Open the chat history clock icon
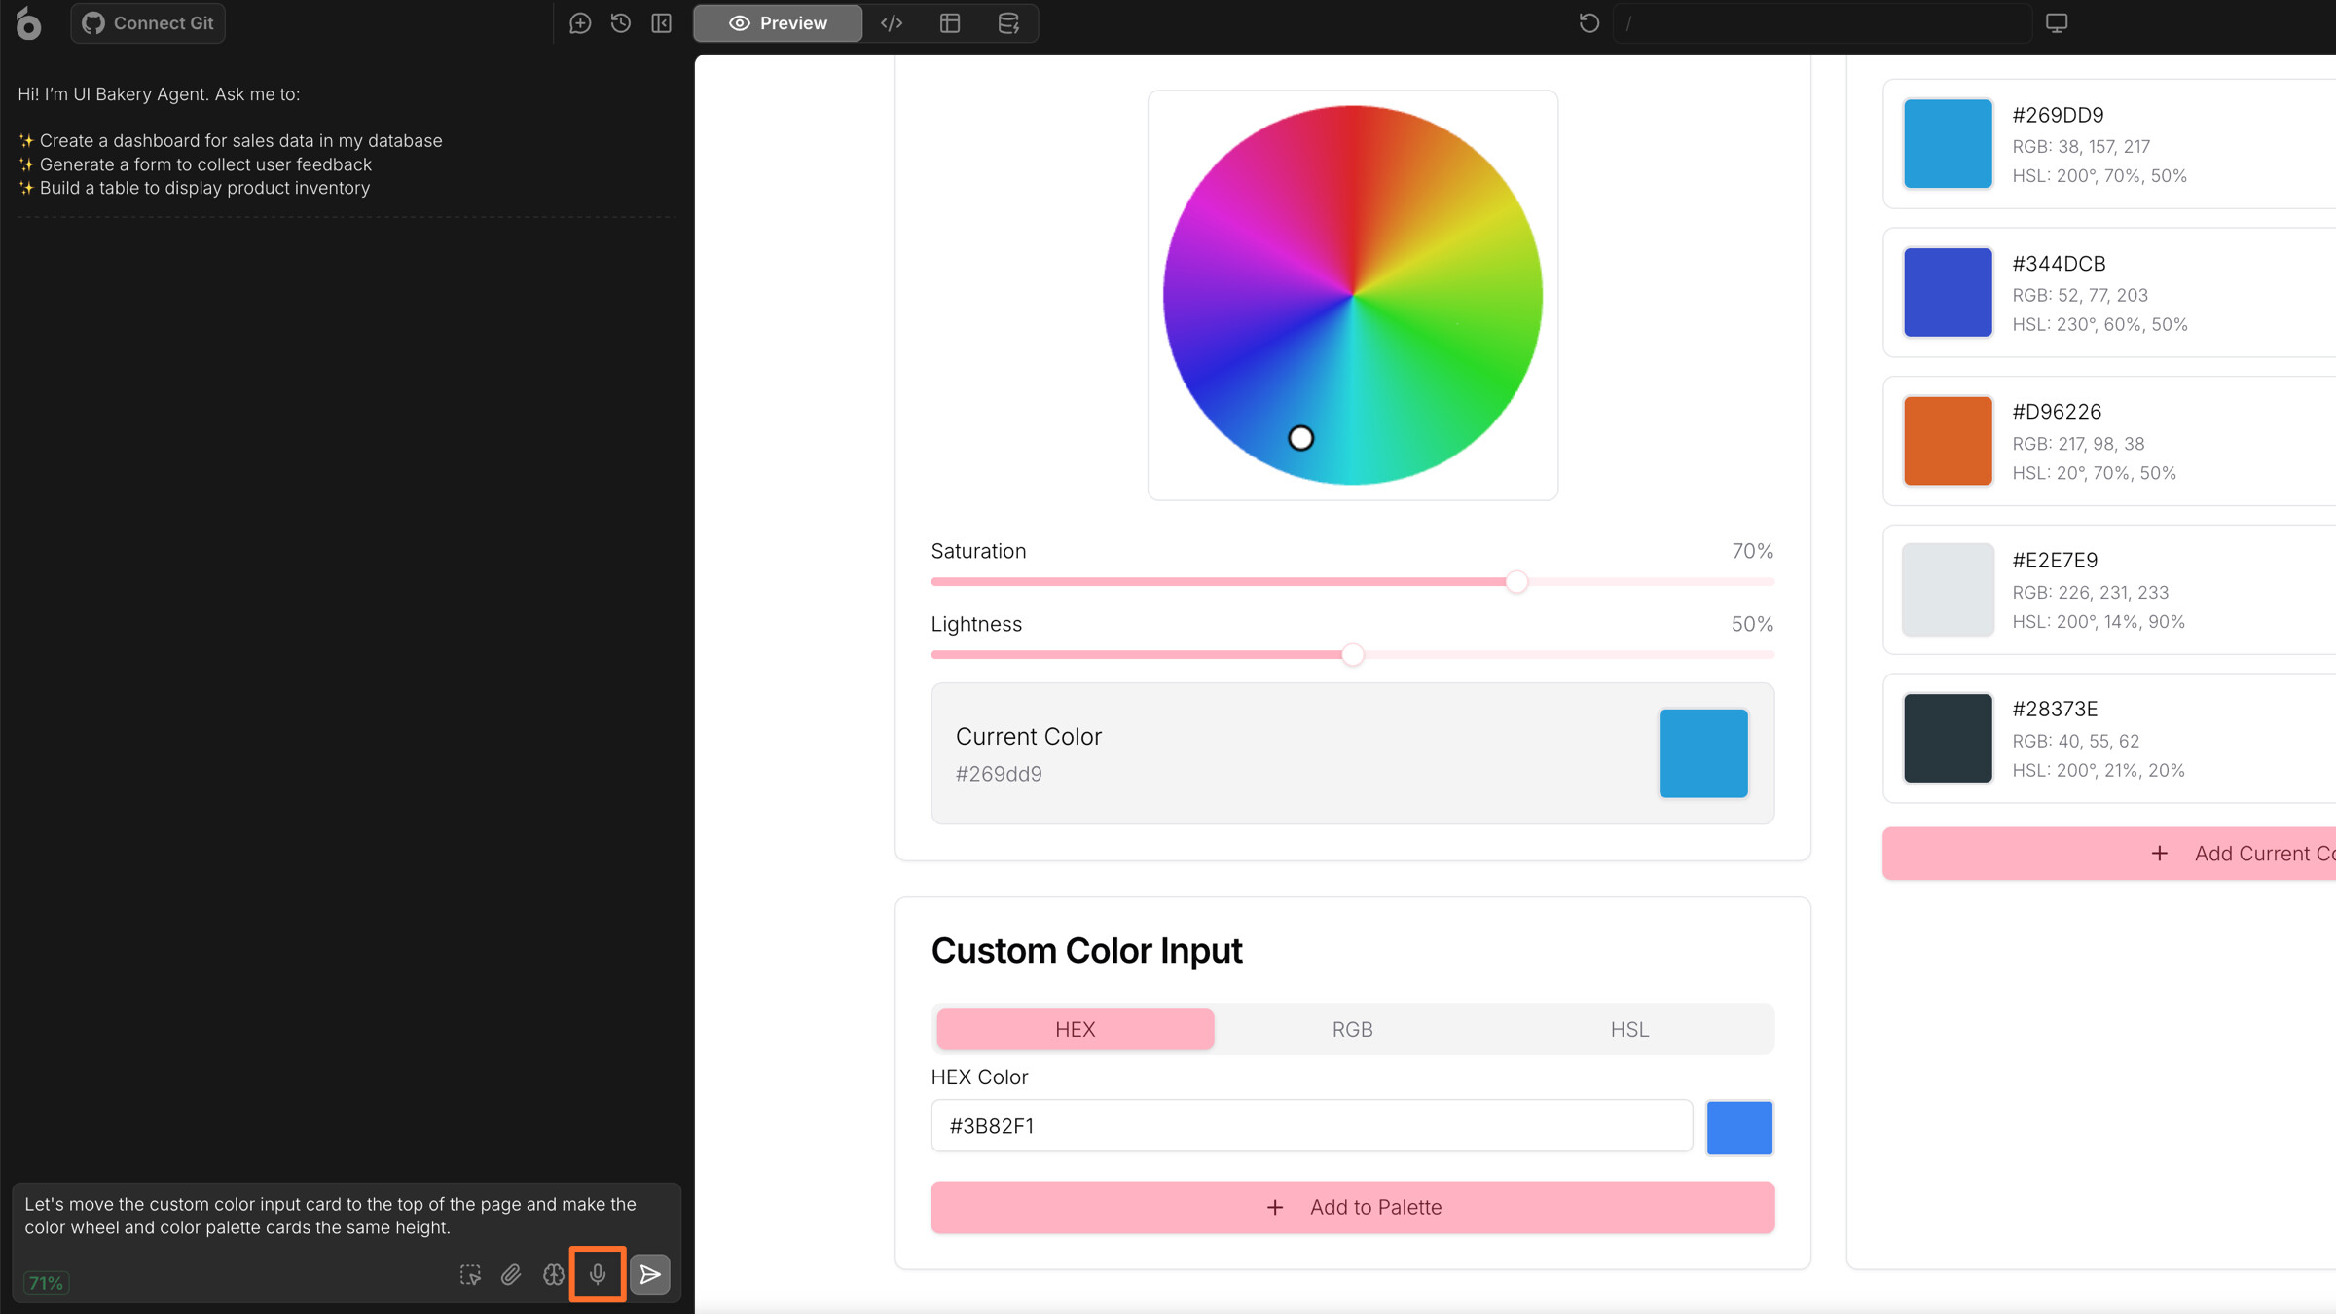 point(621,23)
